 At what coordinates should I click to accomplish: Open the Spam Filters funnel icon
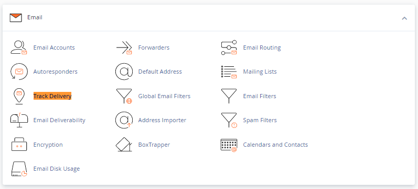(x=229, y=120)
